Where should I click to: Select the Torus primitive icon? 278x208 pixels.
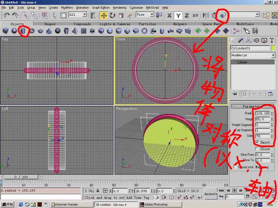pos(32,31)
